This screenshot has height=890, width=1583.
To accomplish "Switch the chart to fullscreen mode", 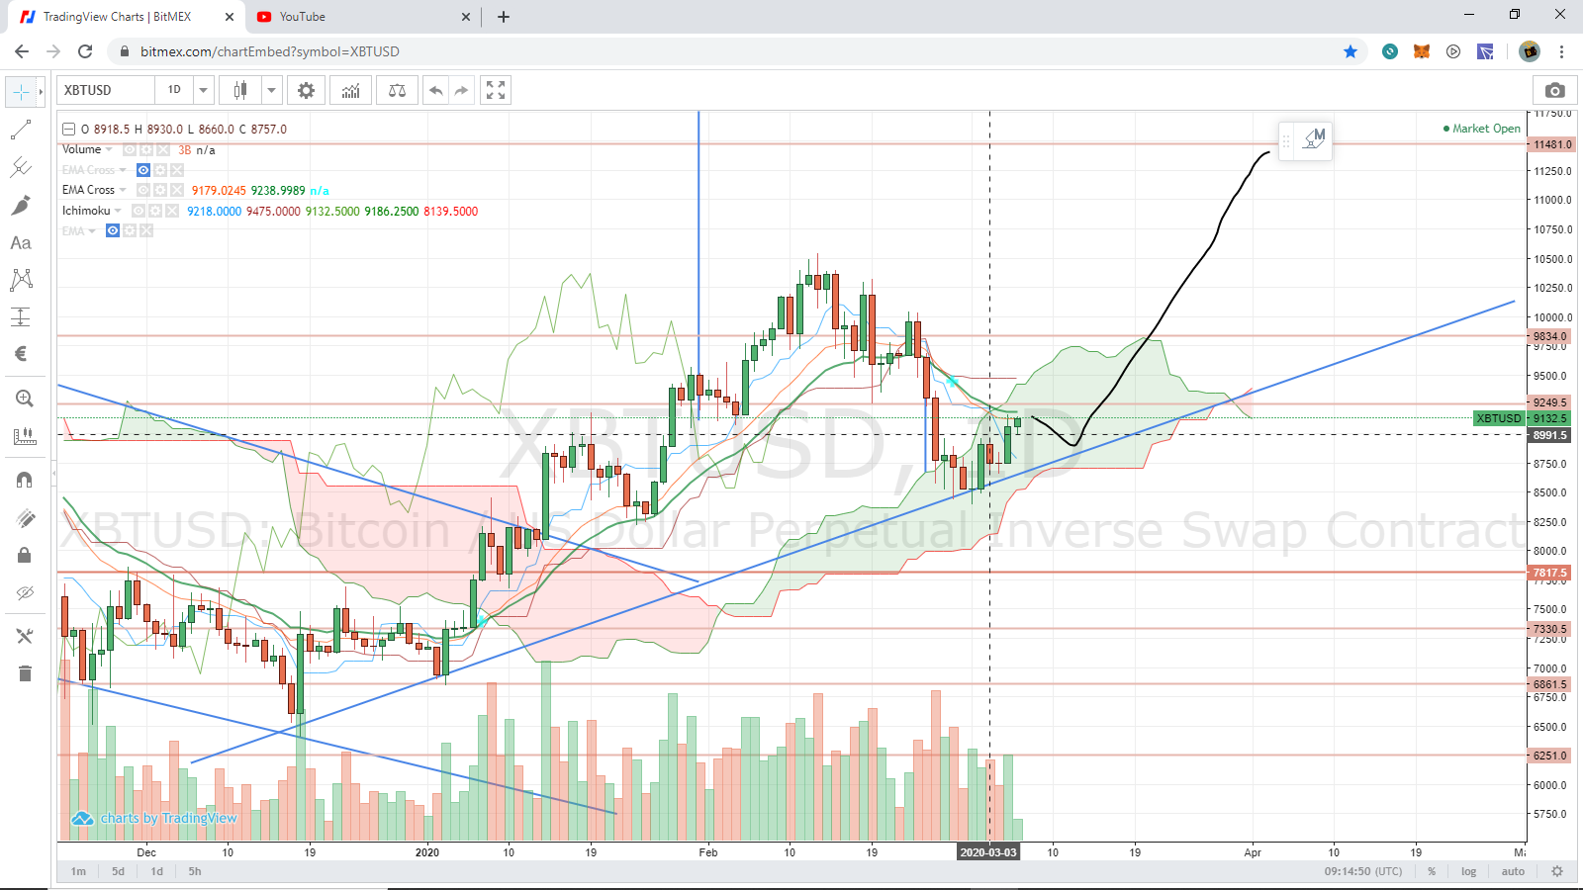I will 496,90.
